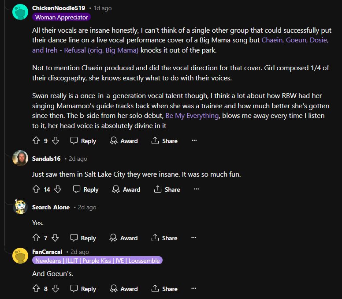Downvote ChickenNoodle519's comment

[x=56, y=141]
